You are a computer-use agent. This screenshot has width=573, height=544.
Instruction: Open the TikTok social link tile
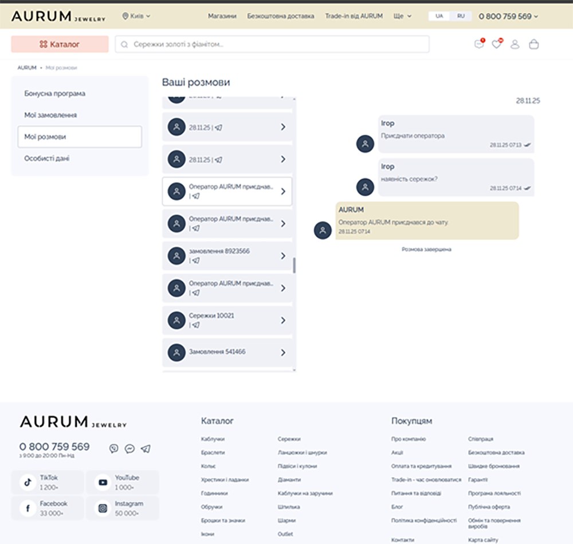tap(48, 482)
